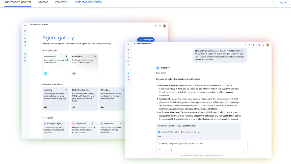Click the plus icon in the chat input box

160,150
